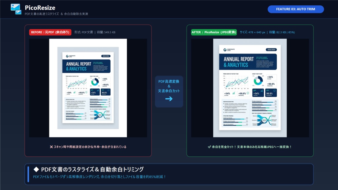Click the subtitle PDF文書の高速ラスタライズ & 余白自動除去実演
Viewport: 338px width, 190px height.
tap(56, 14)
